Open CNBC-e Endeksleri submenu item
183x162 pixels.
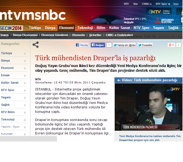119,35
